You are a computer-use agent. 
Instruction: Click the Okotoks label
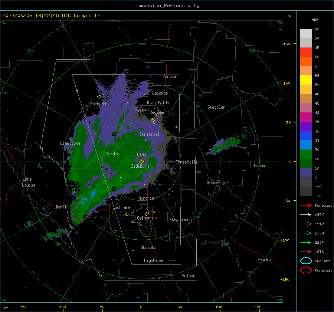[x=148, y=247]
